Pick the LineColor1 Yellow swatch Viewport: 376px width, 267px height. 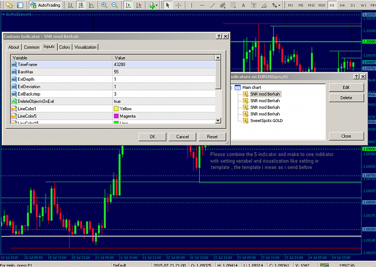[x=116, y=109]
